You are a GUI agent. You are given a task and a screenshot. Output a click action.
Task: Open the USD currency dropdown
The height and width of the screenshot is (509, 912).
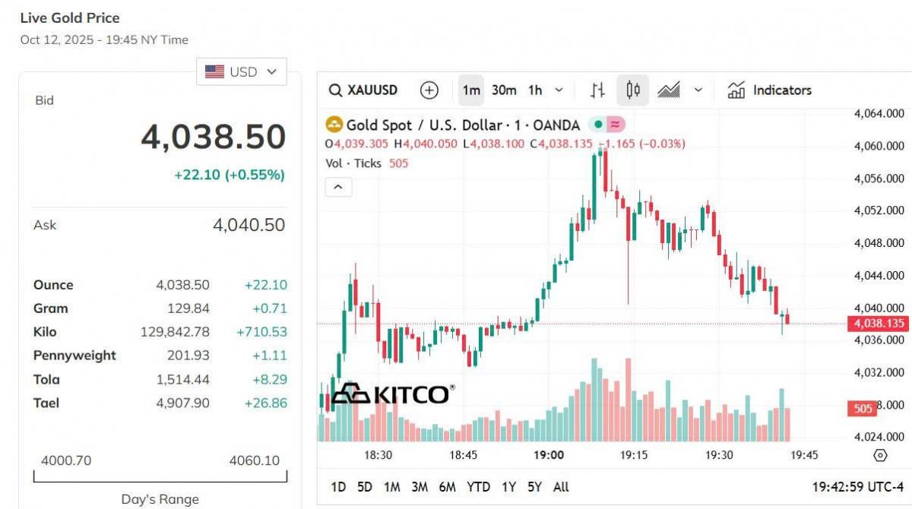pyautogui.click(x=240, y=71)
